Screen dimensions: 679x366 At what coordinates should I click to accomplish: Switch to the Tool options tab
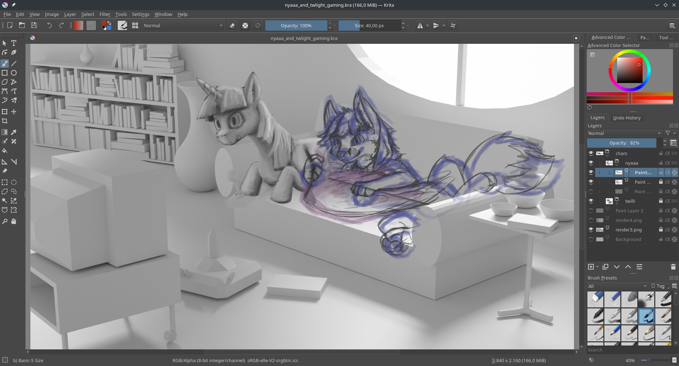pos(666,37)
